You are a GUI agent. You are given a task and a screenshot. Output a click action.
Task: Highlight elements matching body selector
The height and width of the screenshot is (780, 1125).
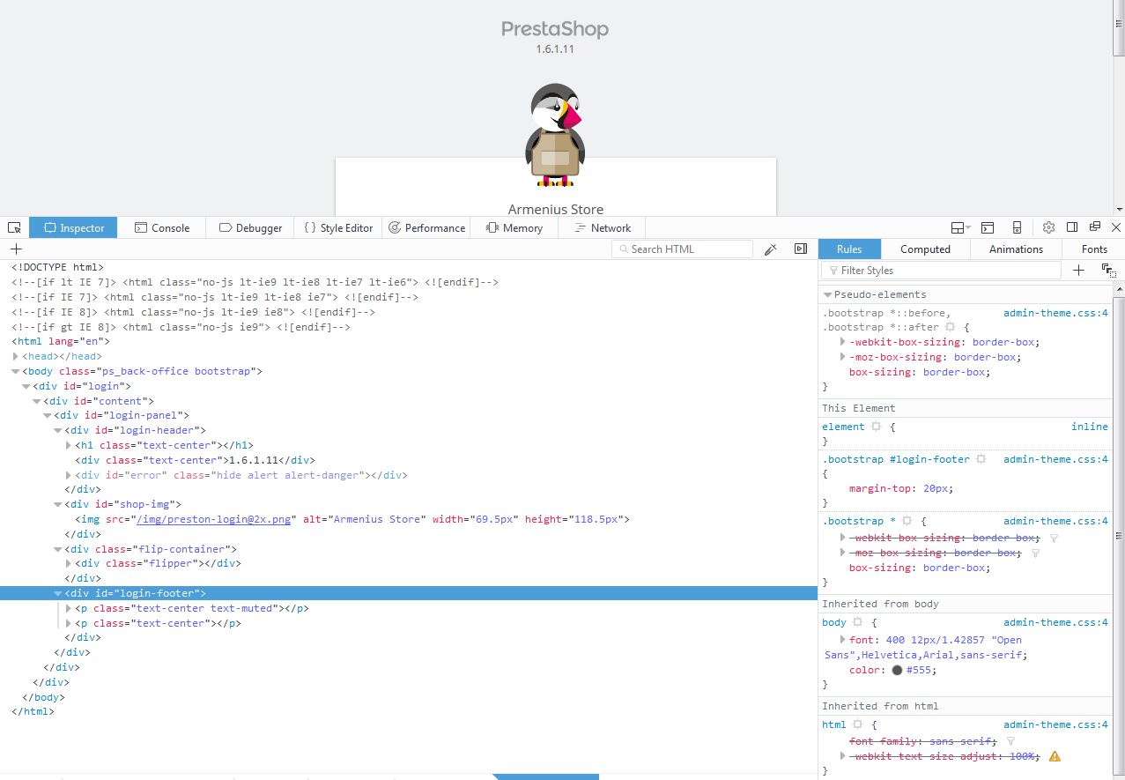[857, 622]
